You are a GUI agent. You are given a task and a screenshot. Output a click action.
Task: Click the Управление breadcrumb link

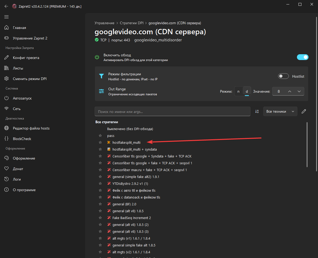tap(104, 23)
